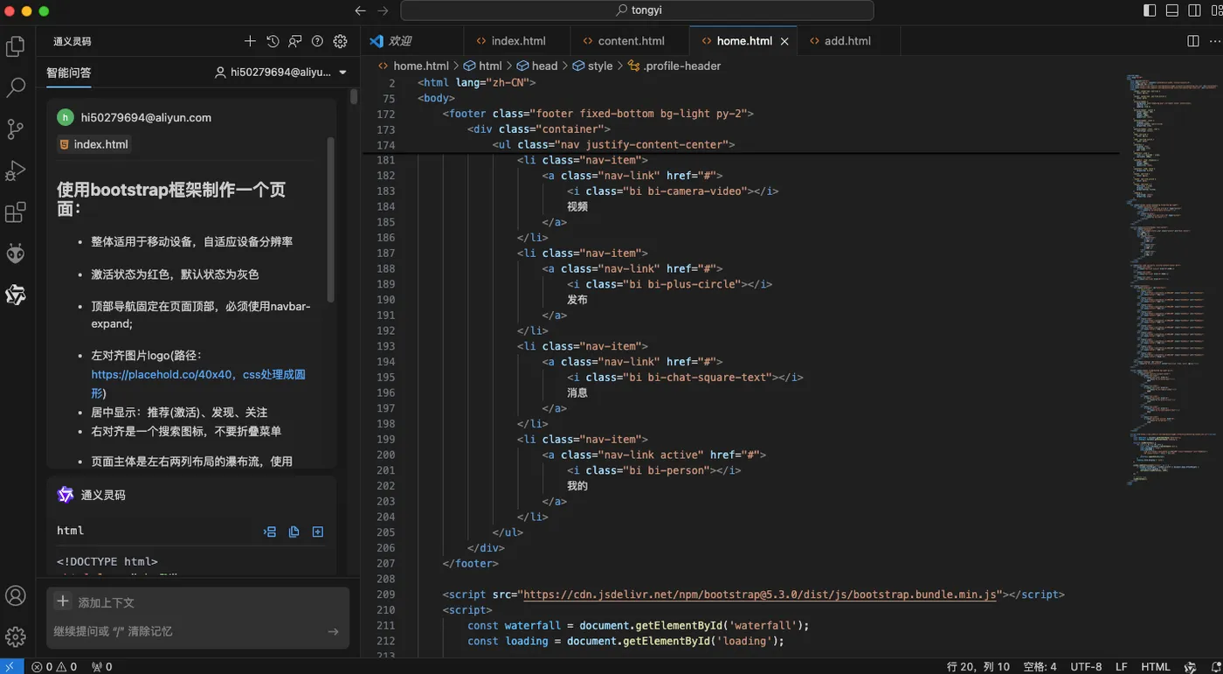Toggle the primary side bar
Viewport: 1223px width, 674px height.
[x=1150, y=10]
